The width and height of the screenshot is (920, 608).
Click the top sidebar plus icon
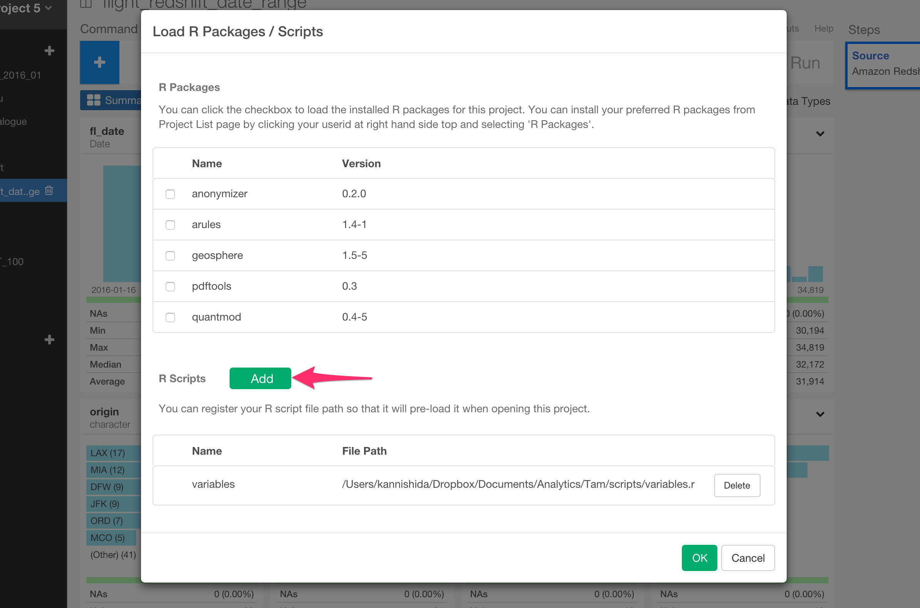click(x=49, y=50)
